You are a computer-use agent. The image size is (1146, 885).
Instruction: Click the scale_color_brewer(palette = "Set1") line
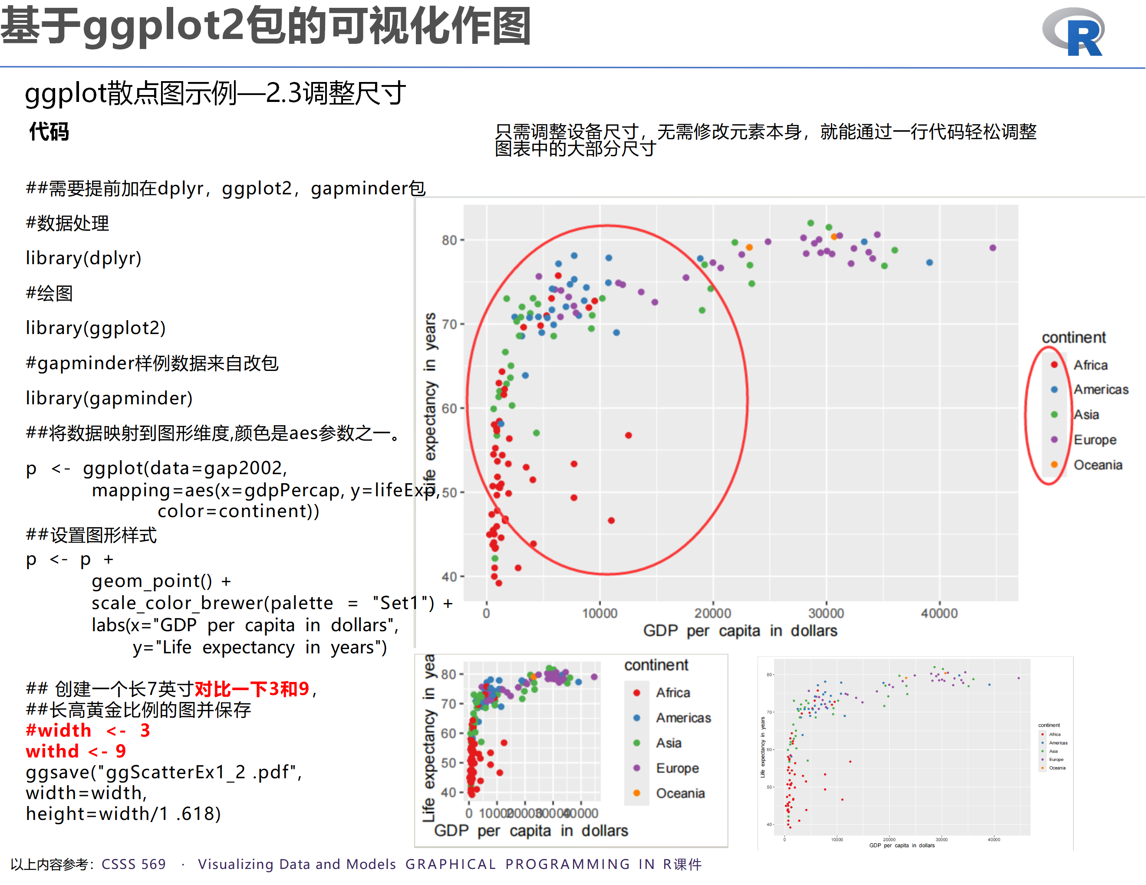pos(272,603)
